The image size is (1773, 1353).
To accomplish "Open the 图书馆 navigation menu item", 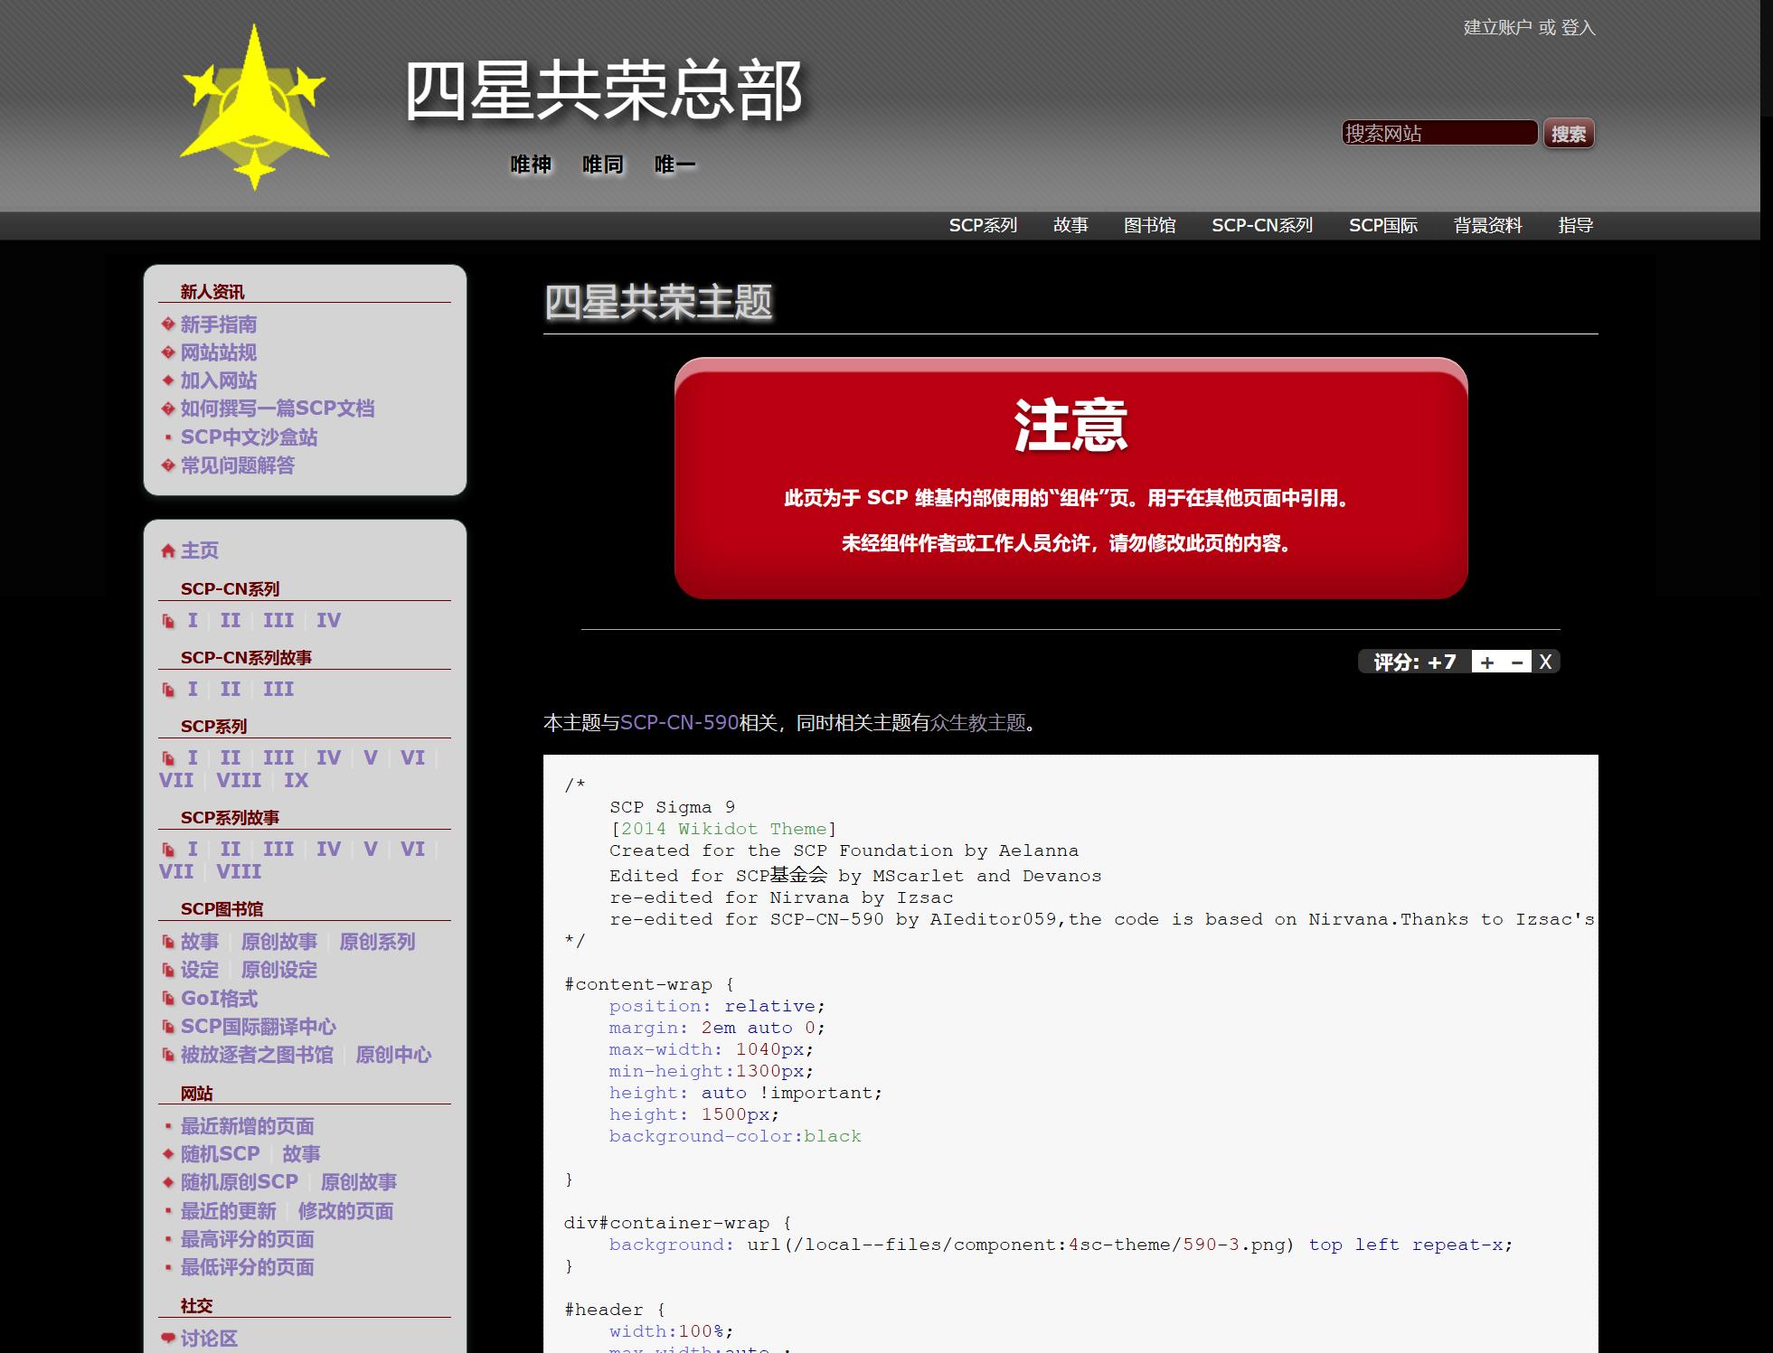I will (1149, 225).
